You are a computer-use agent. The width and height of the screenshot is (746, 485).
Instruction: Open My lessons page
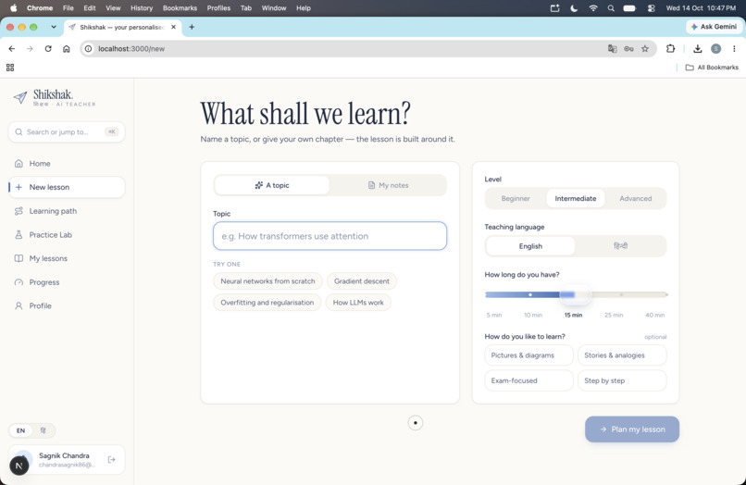click(67, 258)
